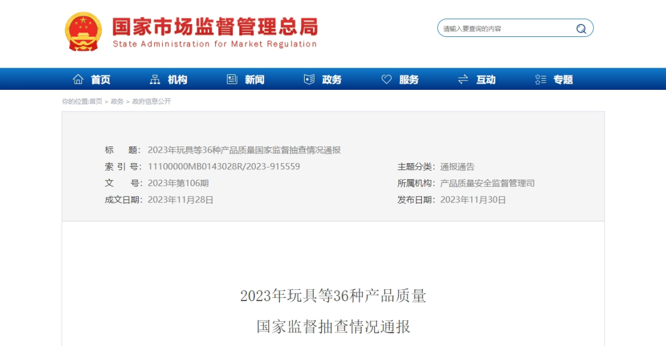666x346 pixels.
Task: Select the 政务 navigation menu item
Action: [x=332, y=79]
